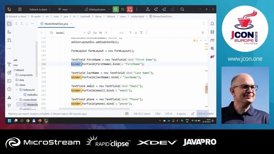Viewport: 274px width, 154px height.
Task: Open search history dropdown magnifier
Action: (51, 33)
